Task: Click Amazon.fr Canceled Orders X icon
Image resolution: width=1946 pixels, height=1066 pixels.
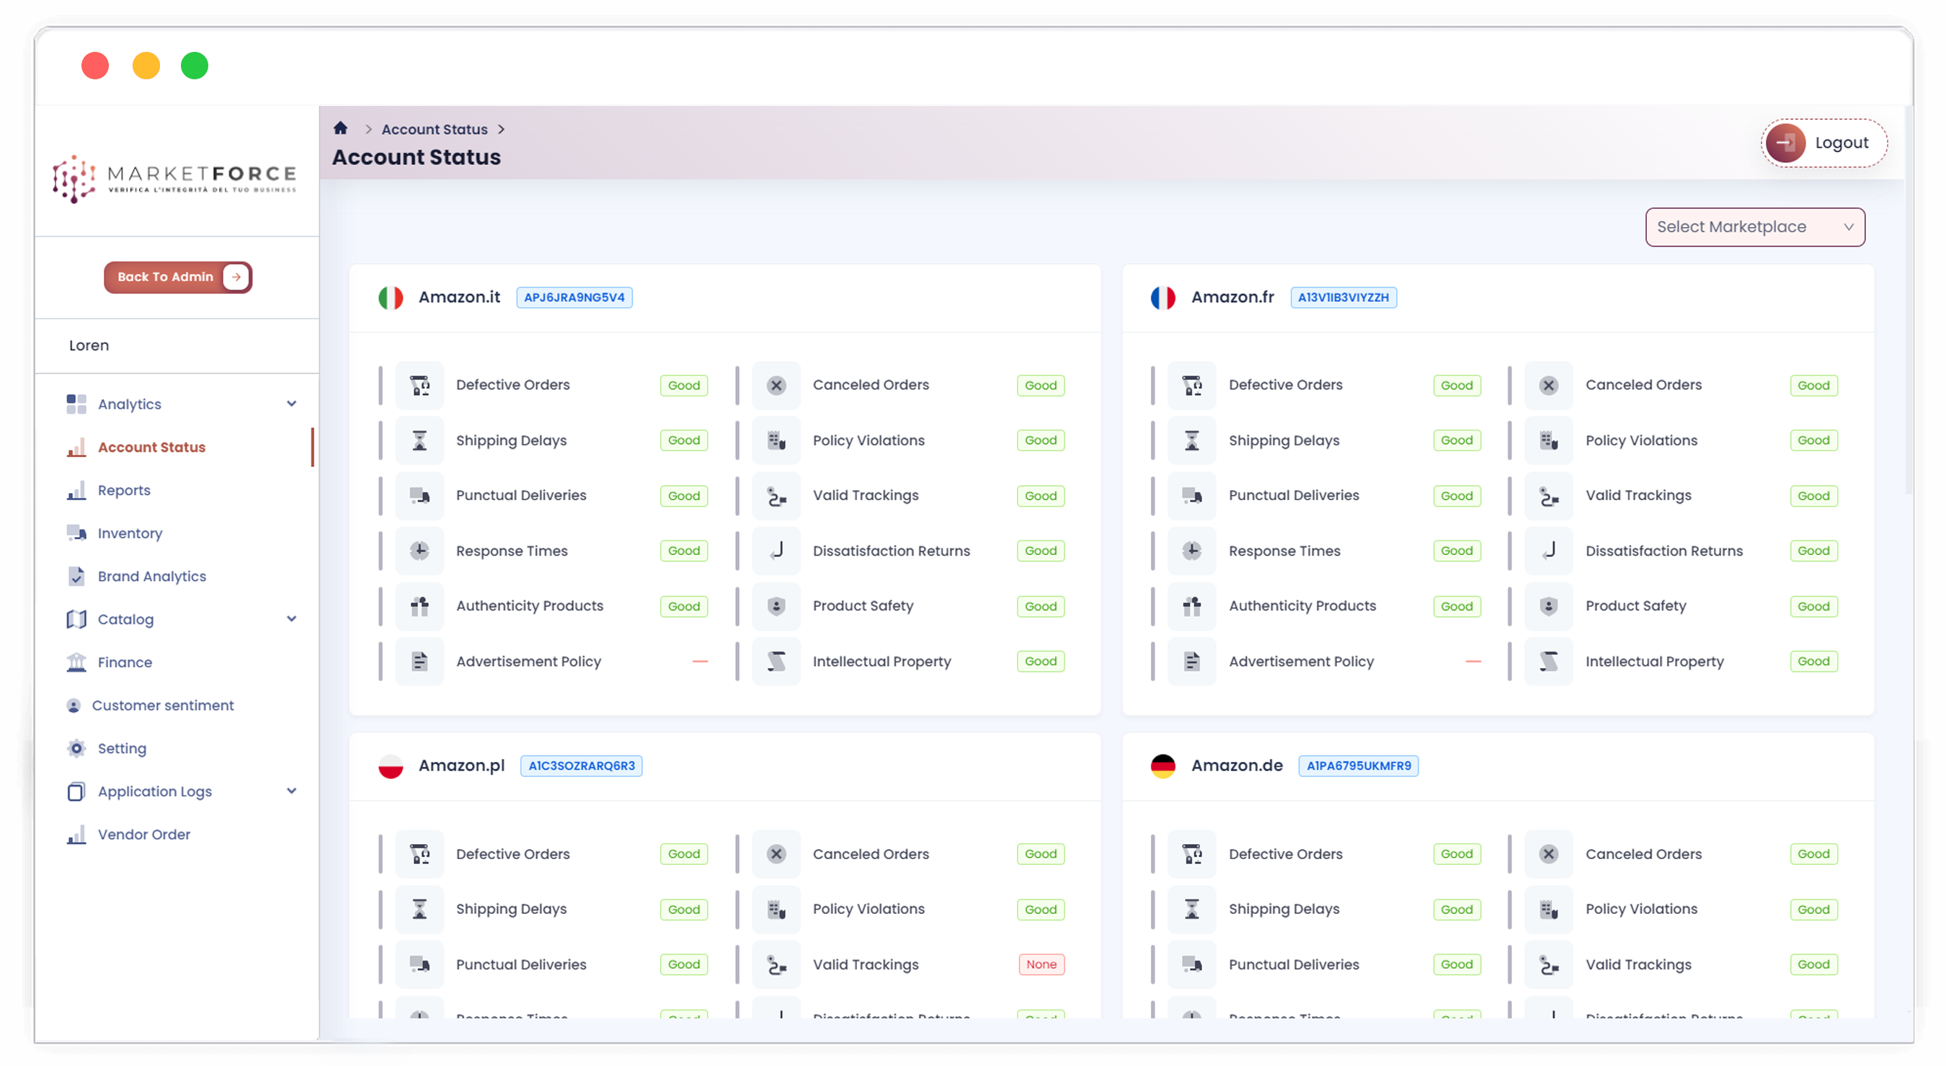Action: [x=1549, y=386]
